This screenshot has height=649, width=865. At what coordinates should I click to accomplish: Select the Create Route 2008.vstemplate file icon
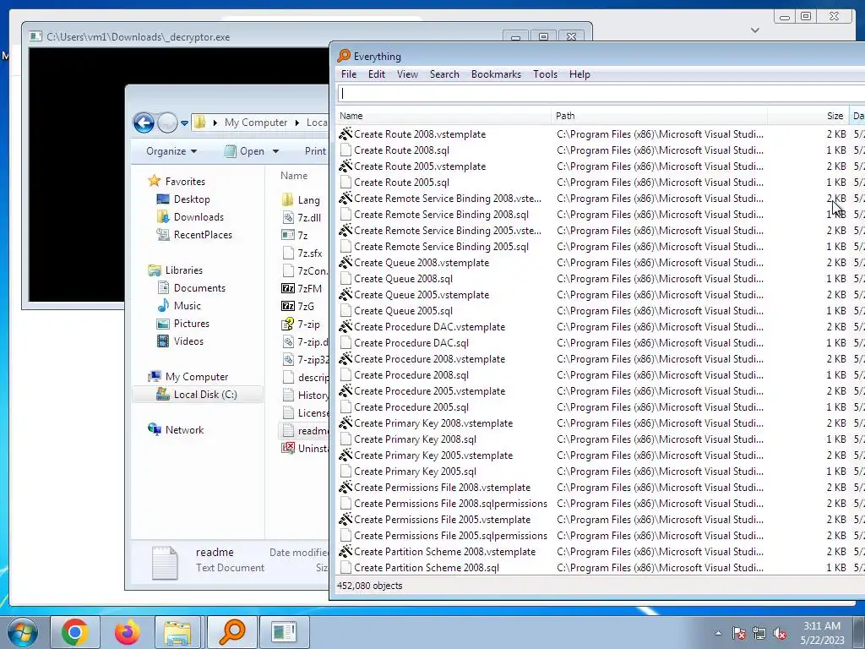click(345, 134)
